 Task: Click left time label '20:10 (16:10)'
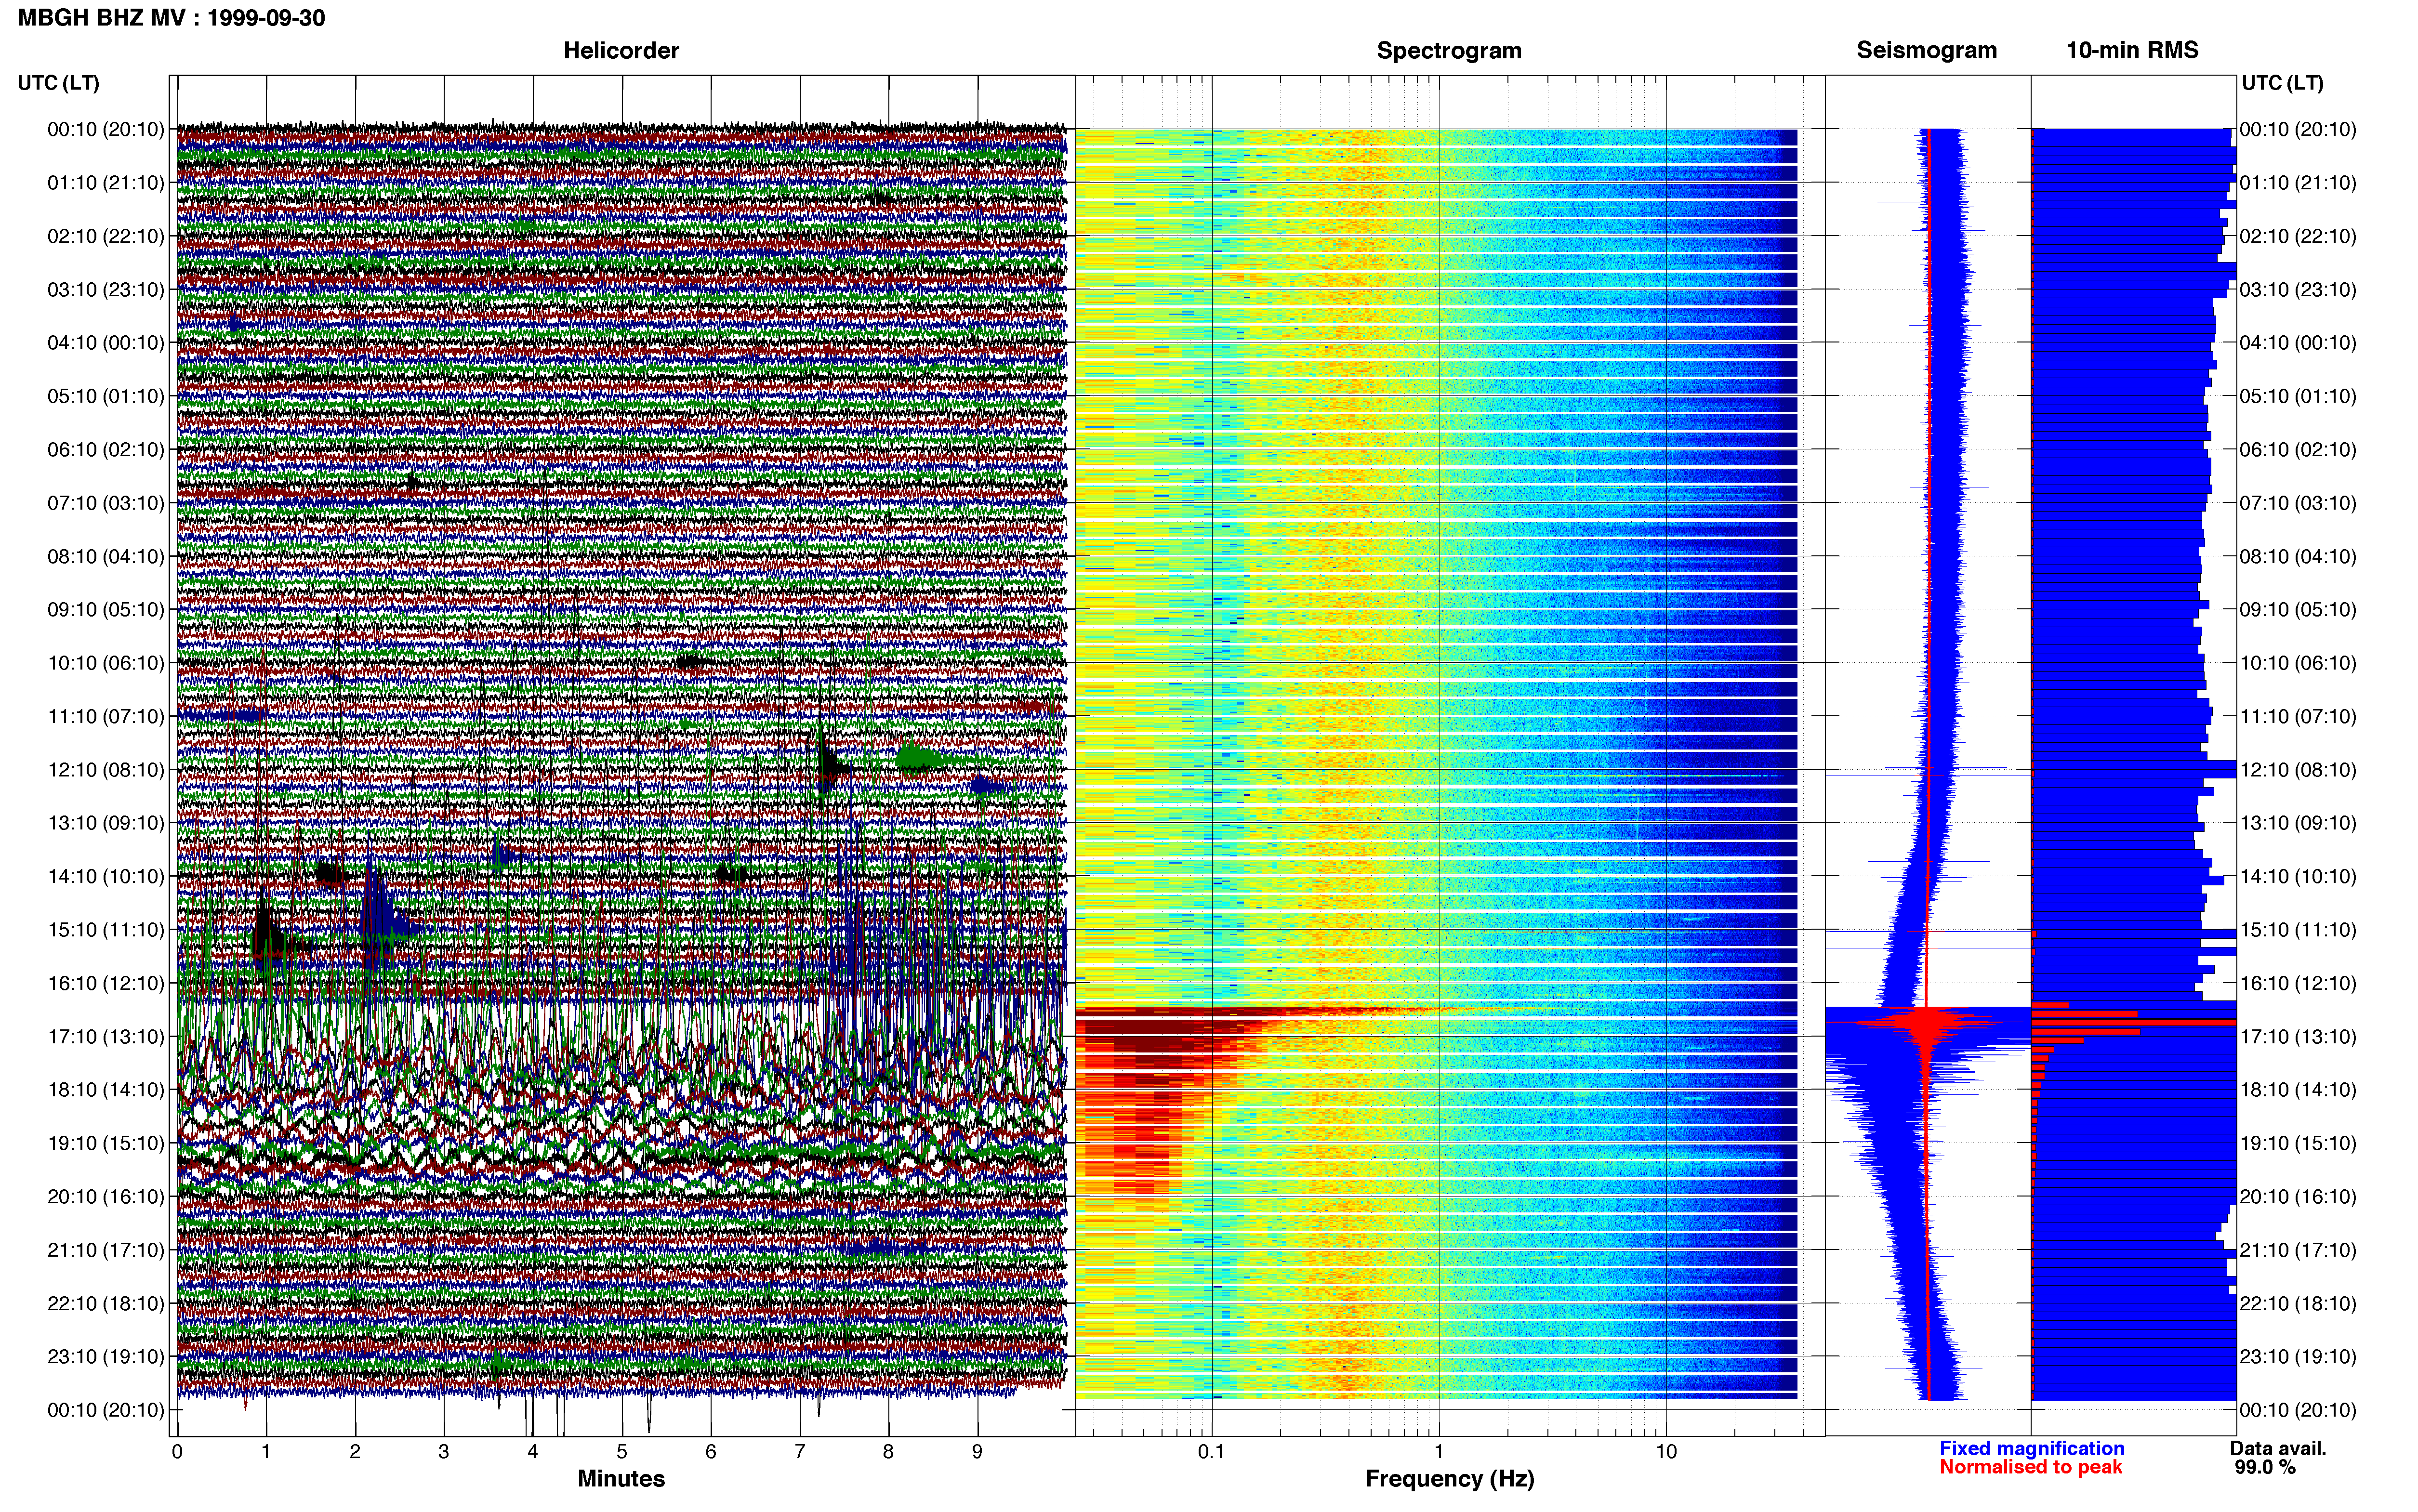pos(106,1196)
